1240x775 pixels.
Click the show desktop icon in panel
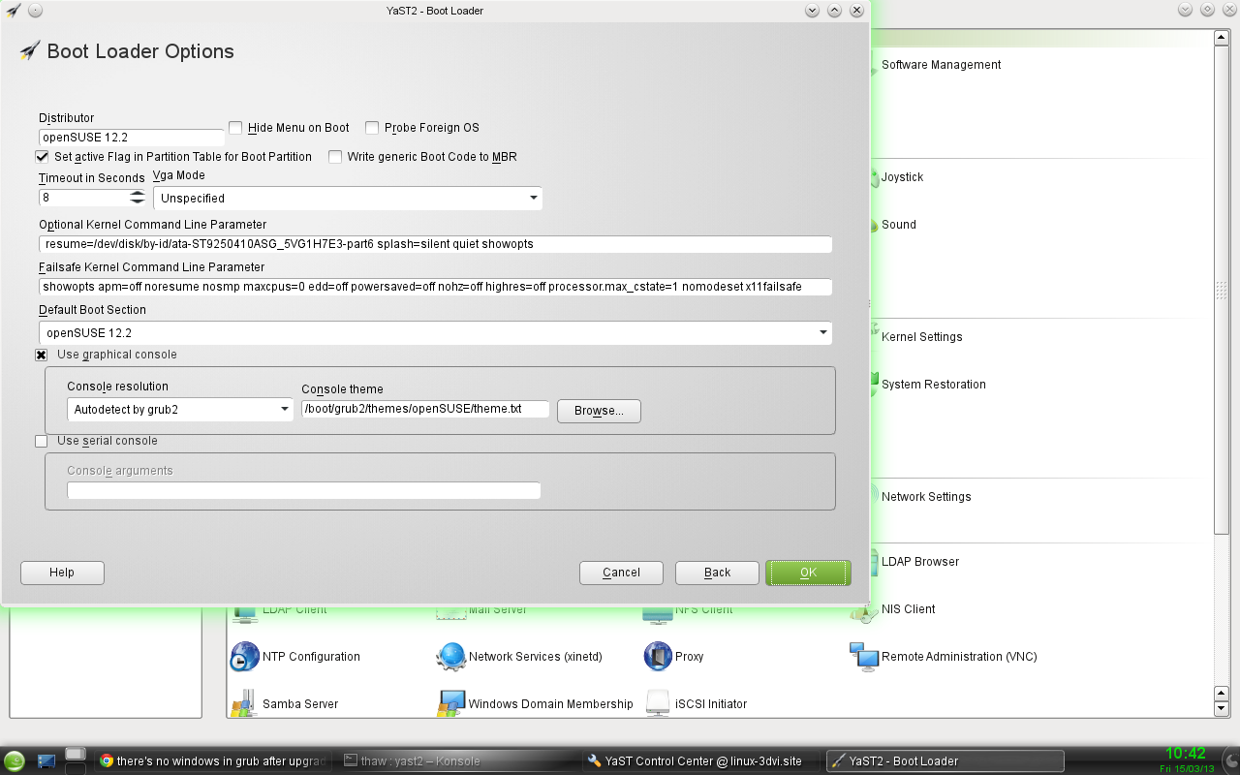pyautogui.click(x=46, y=761)
